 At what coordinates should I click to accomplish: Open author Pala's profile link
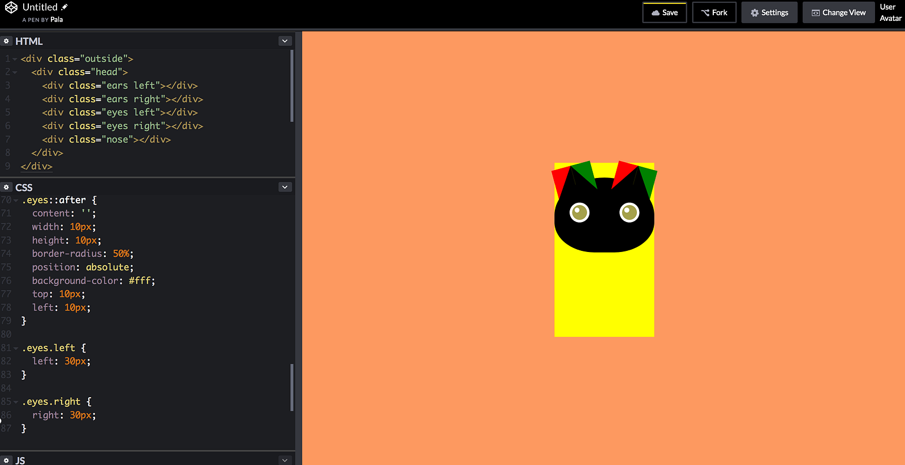click(x=57, y=20)
